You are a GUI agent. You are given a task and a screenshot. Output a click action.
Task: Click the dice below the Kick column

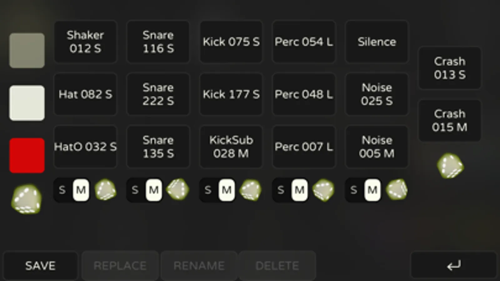250,190
